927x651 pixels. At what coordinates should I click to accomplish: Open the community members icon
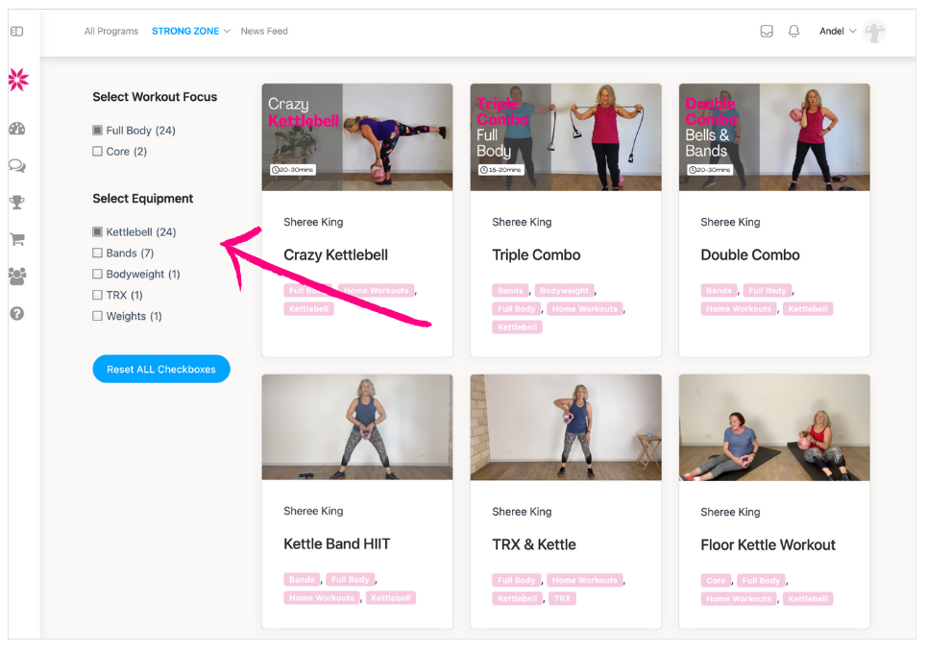pos(16,277)
